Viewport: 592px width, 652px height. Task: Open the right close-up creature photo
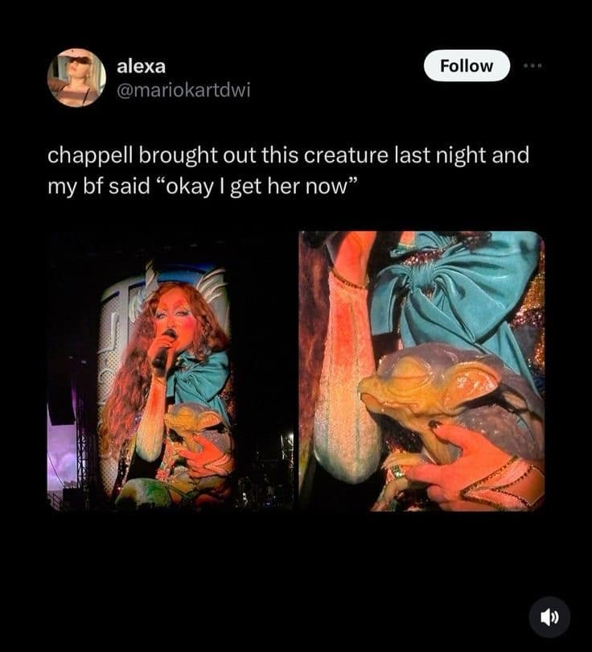point(421,371)
